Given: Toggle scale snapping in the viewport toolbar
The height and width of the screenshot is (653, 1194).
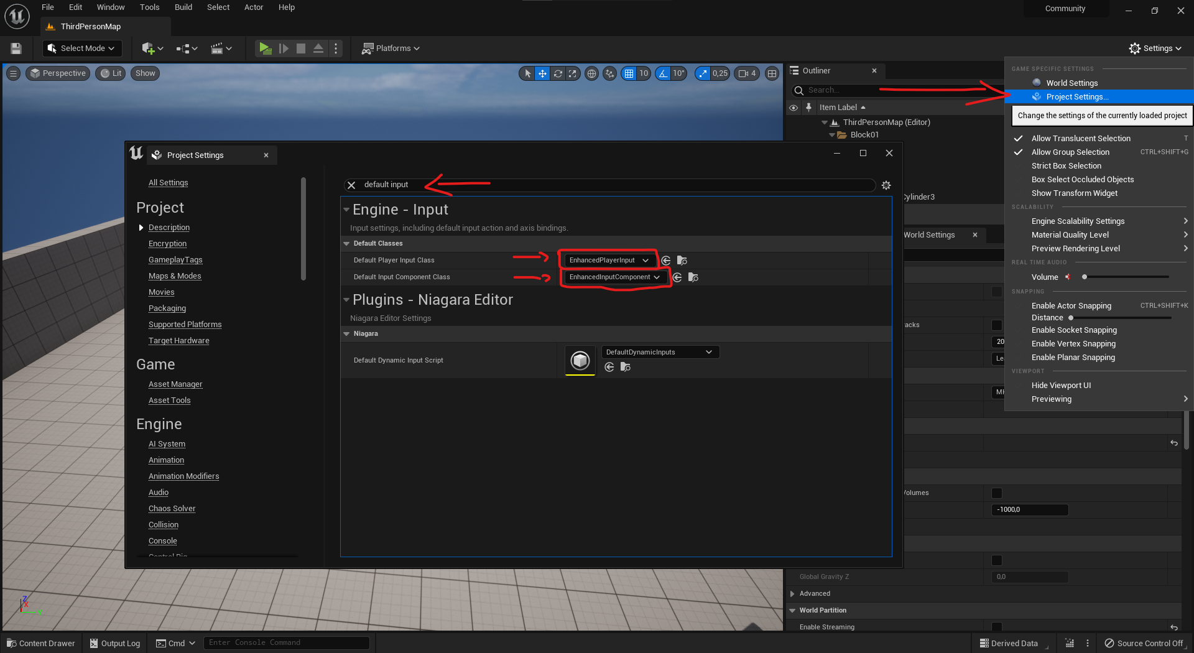Looking at the screenshot, I should (x=703, y=73).
